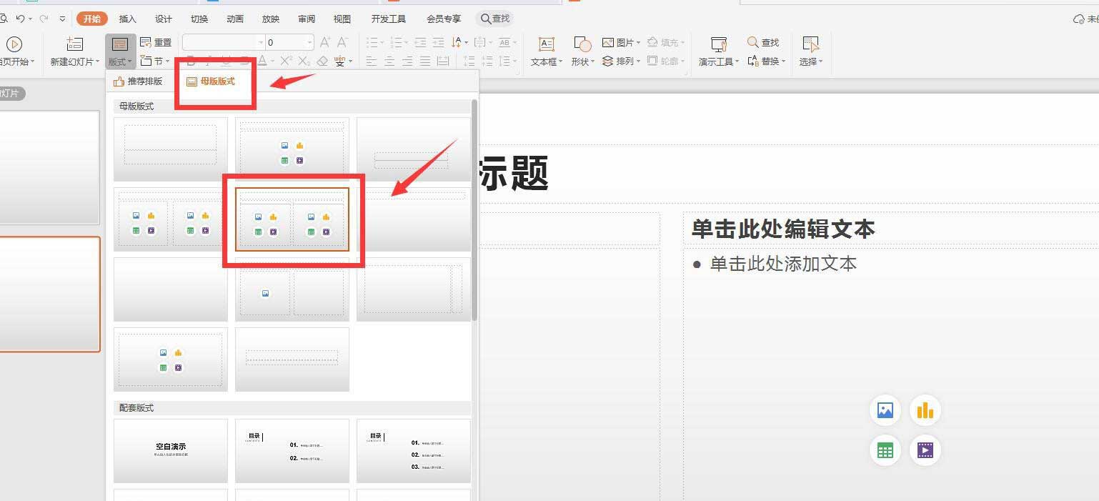Insert media via the purple placeholder icon

coord(925,450)
